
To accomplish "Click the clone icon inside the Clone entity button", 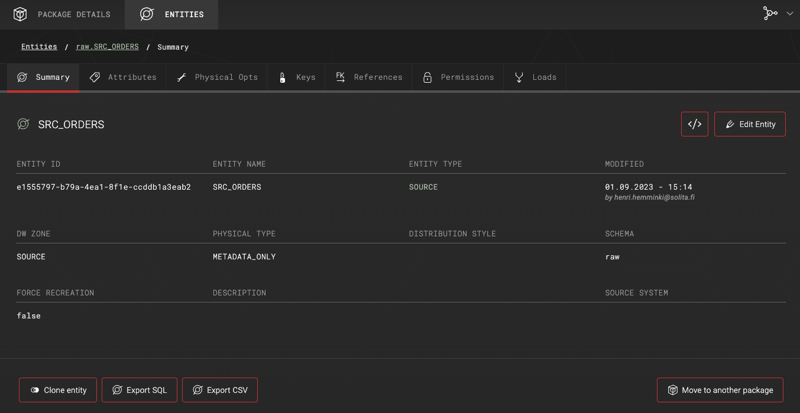I will [x=34, y=390].
